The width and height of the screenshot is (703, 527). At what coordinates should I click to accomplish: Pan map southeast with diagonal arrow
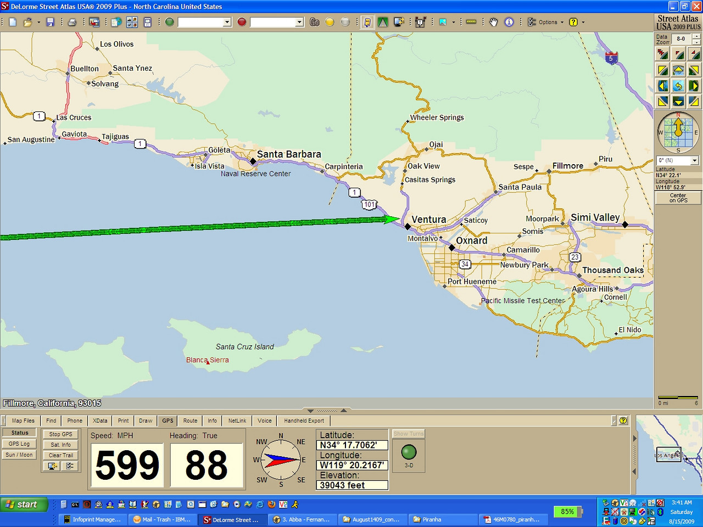click(x=694, y=101)
